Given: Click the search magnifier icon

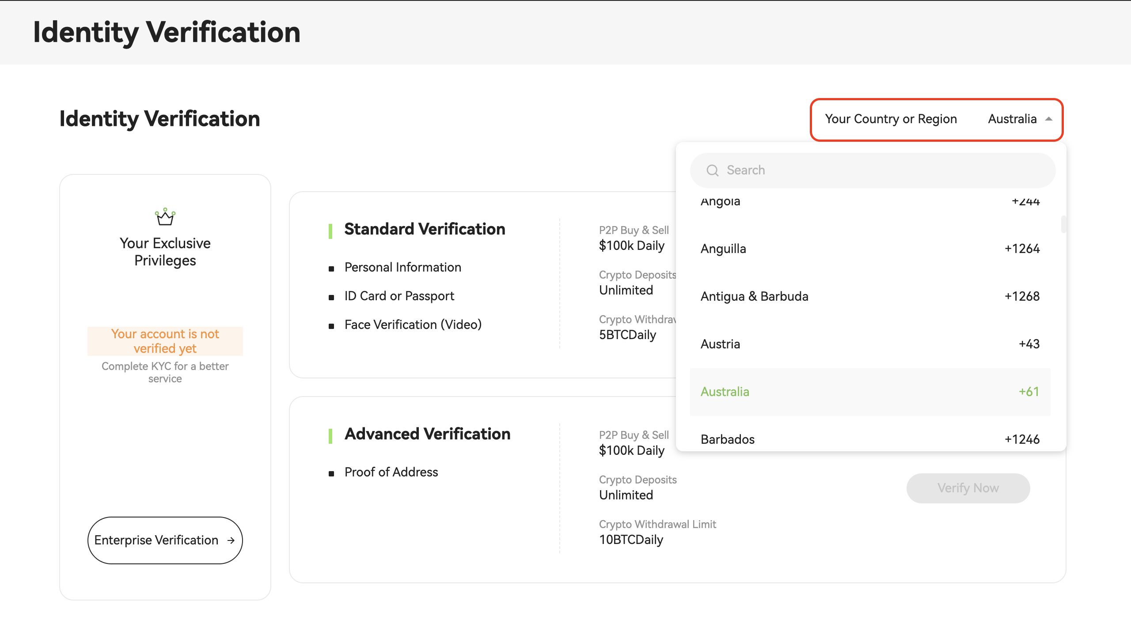Looking at the screenshot, I should [712, 170].
